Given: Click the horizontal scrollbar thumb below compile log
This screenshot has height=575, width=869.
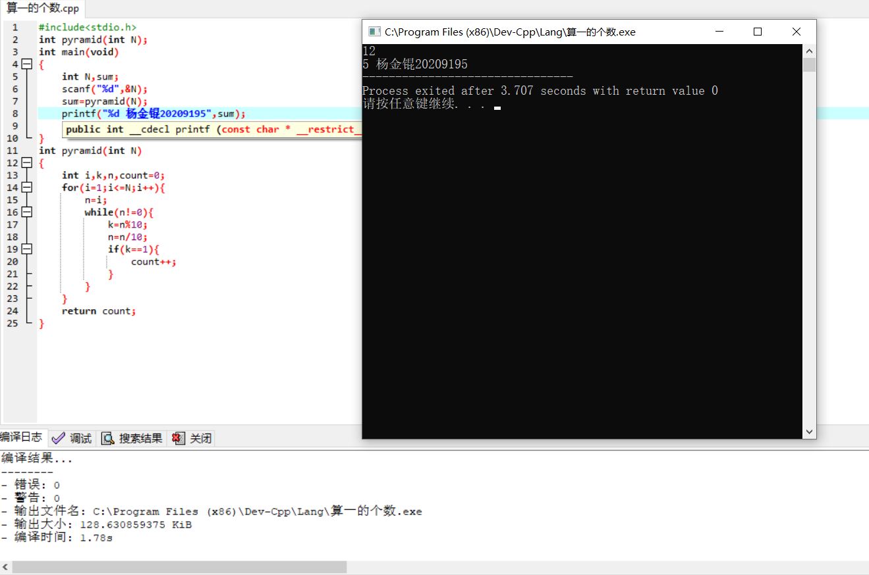Looking at the screenshot, I should (x=179, y=567).
